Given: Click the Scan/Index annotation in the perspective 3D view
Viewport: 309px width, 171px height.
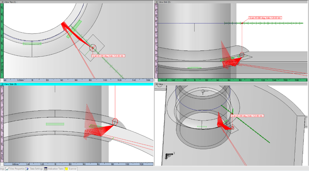Looking at the screenshot, I should 247,116.
